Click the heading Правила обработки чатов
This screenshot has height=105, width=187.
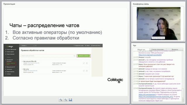click(x=32, y=50)
